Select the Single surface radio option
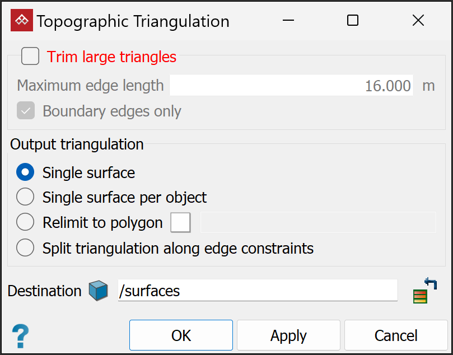 pyautogui.click(x=26, y=172)
